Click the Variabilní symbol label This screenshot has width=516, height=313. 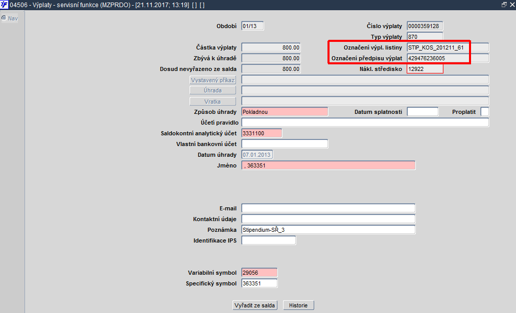(x=212, y=273)
